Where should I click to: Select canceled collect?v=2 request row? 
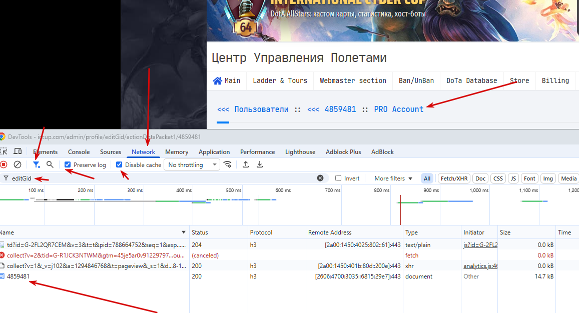(289, 255)
